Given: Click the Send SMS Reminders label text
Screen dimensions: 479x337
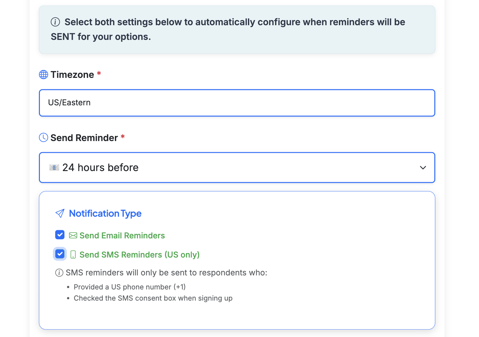Looking at the screenshot, I should click(139, 254).
